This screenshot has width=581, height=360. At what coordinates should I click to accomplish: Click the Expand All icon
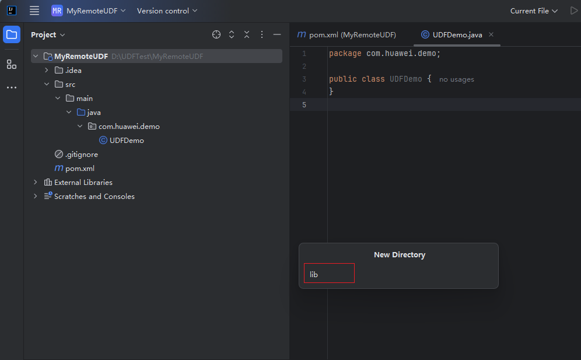[232, 34]
